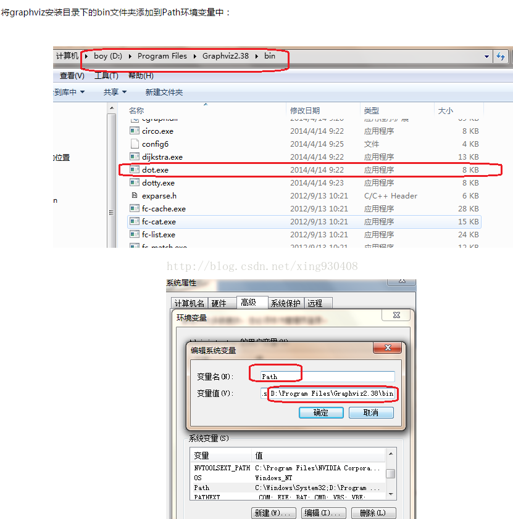The width and height of the screenshot is (513, 519).
Task: Click the circo.exe file icon
Action: point(135,131)
